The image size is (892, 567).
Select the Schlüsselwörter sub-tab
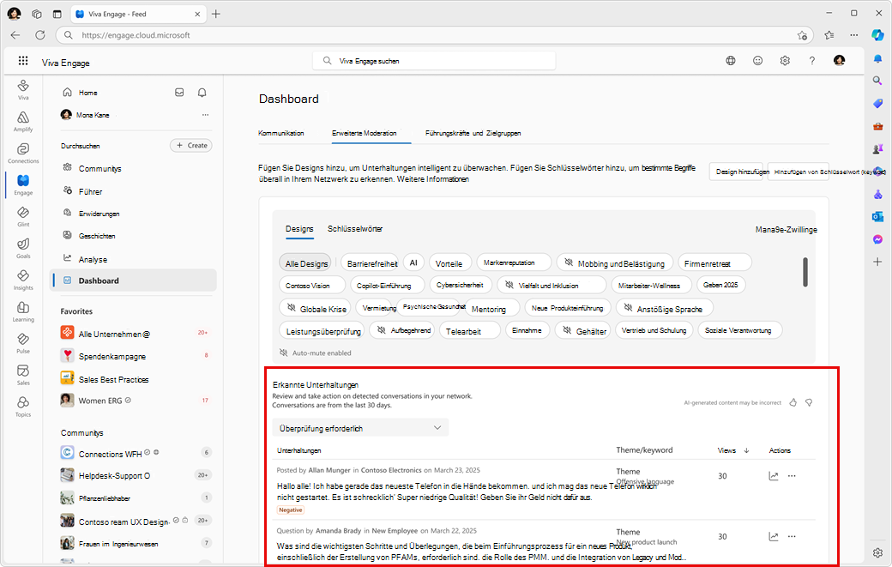click(355, 229)
